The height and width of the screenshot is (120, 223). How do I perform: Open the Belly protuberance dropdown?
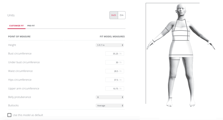[x=110, y=97]
